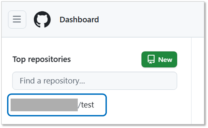
Task: Create a new repository with New button
Action: click(x=159, y=59)
